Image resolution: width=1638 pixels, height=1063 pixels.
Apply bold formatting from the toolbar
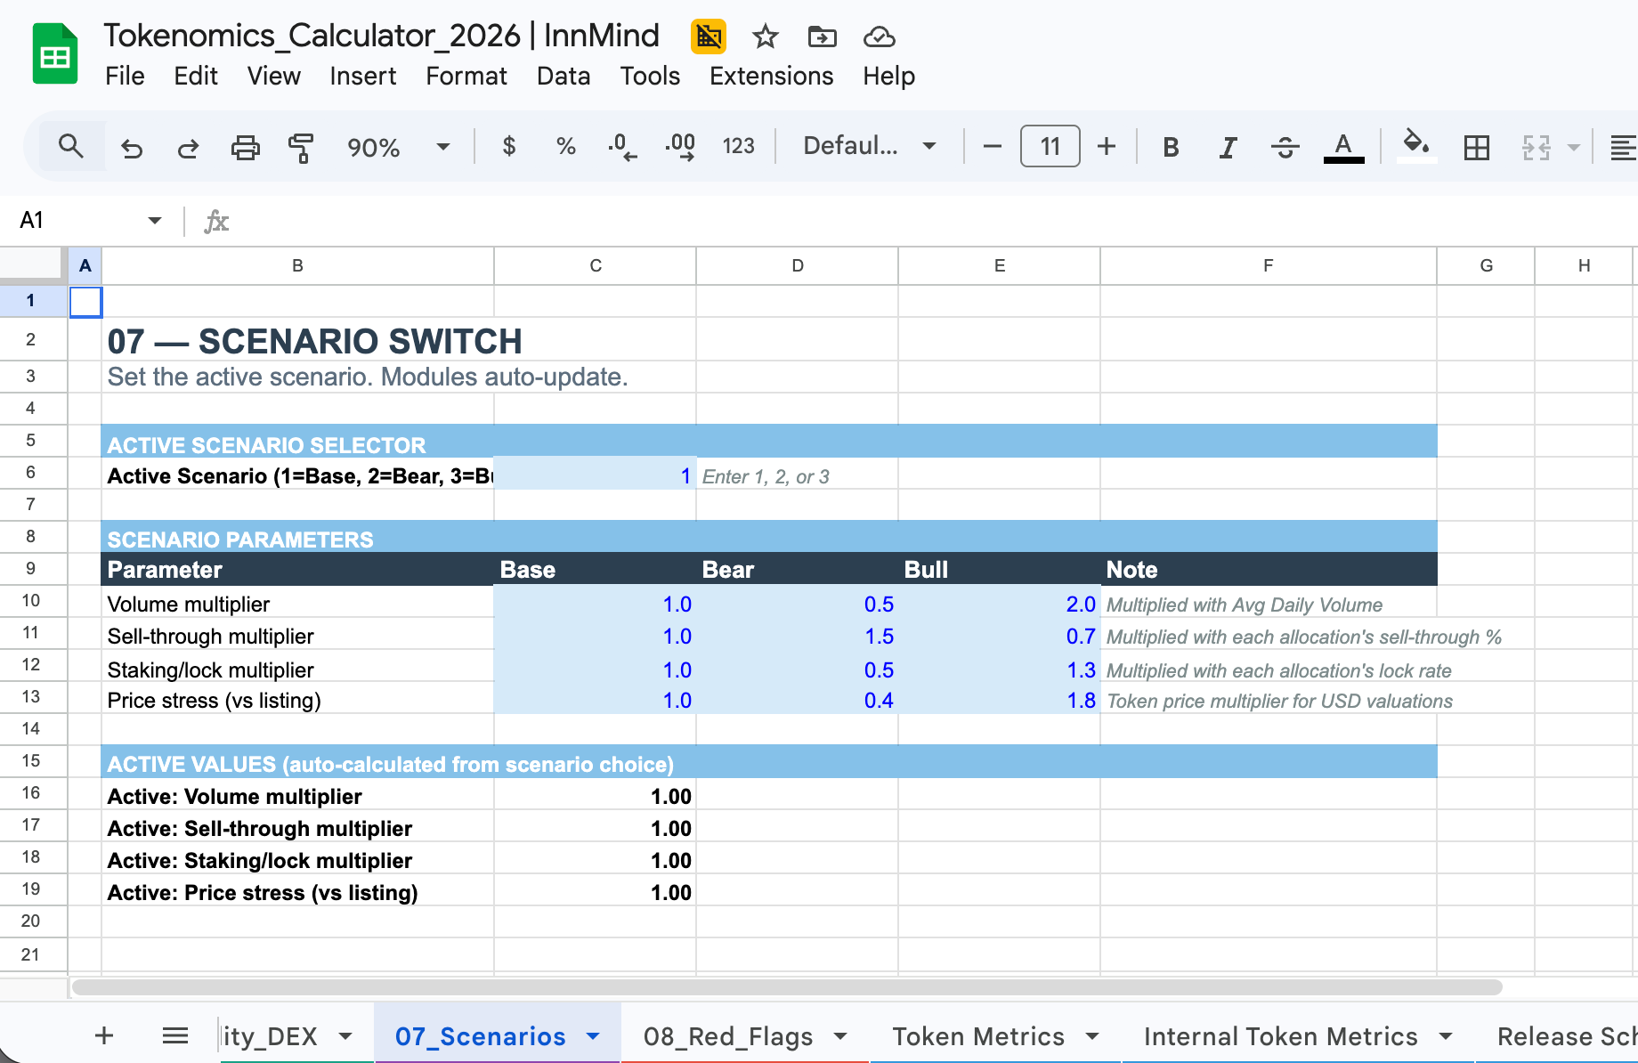click(1171, 147)
